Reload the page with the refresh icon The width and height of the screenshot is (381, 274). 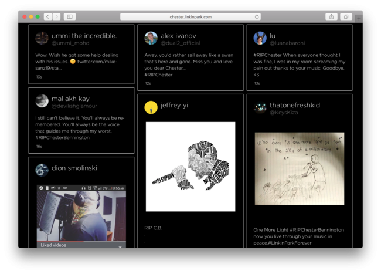257,17
